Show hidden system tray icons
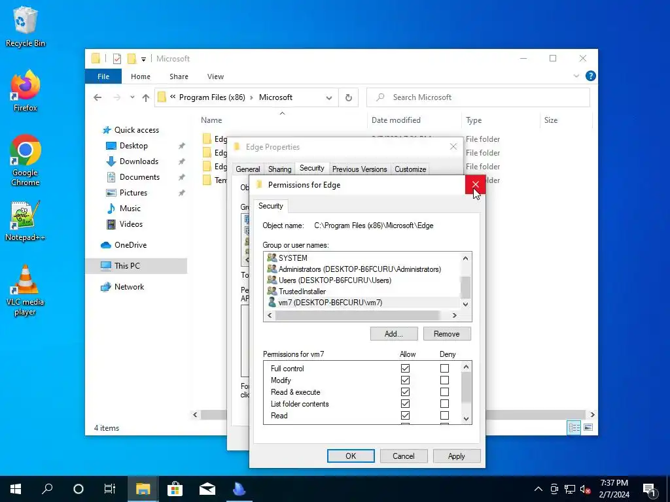The height and width of the screenshot is (502, 670). click(538, 489)
